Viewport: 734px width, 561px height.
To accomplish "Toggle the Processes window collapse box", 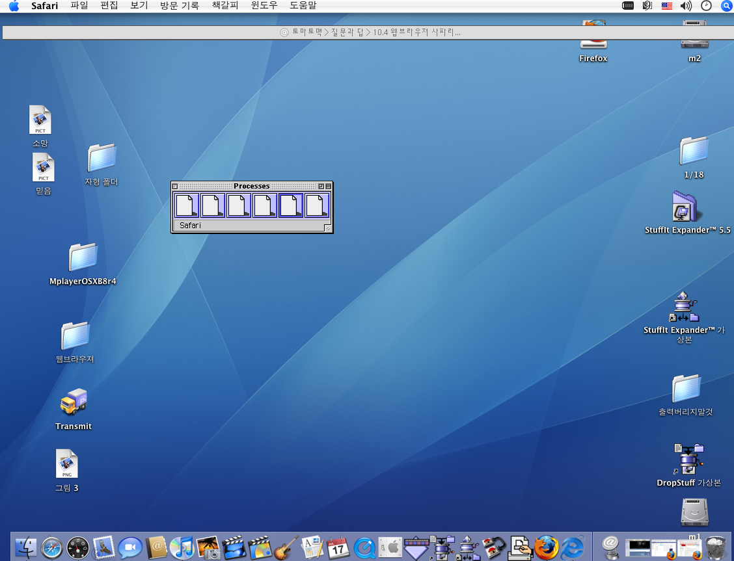I will click(x=329, y=186).
